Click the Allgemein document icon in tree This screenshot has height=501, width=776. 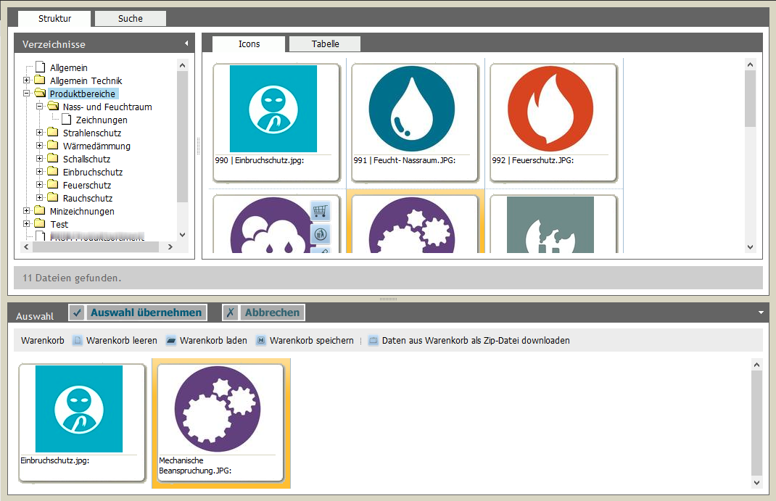[41, 67]
